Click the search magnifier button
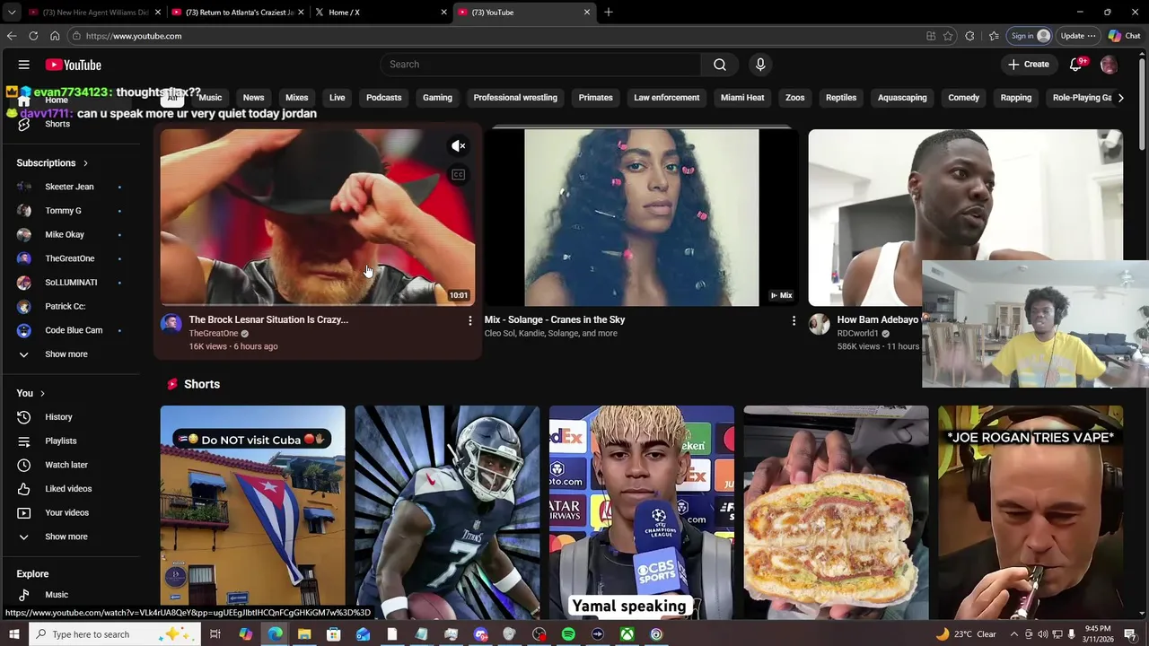 click(719, 65)
